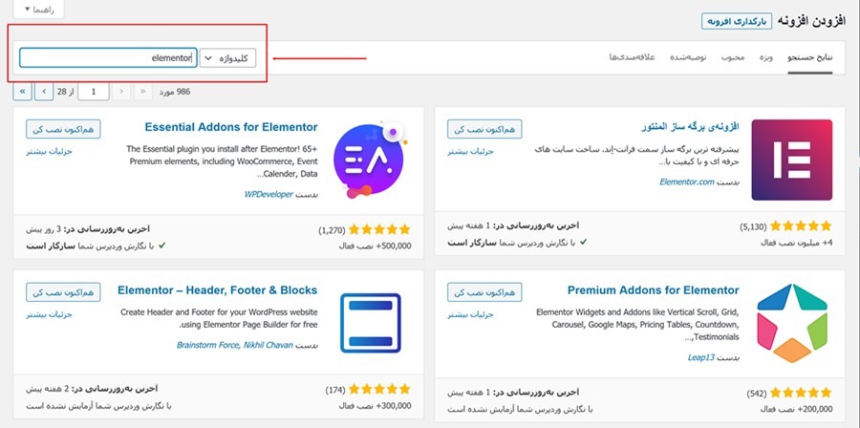Install Elementor – Header, Footer & Blocks now
This screenshot has width=860, height=428.
pos(63,292)
